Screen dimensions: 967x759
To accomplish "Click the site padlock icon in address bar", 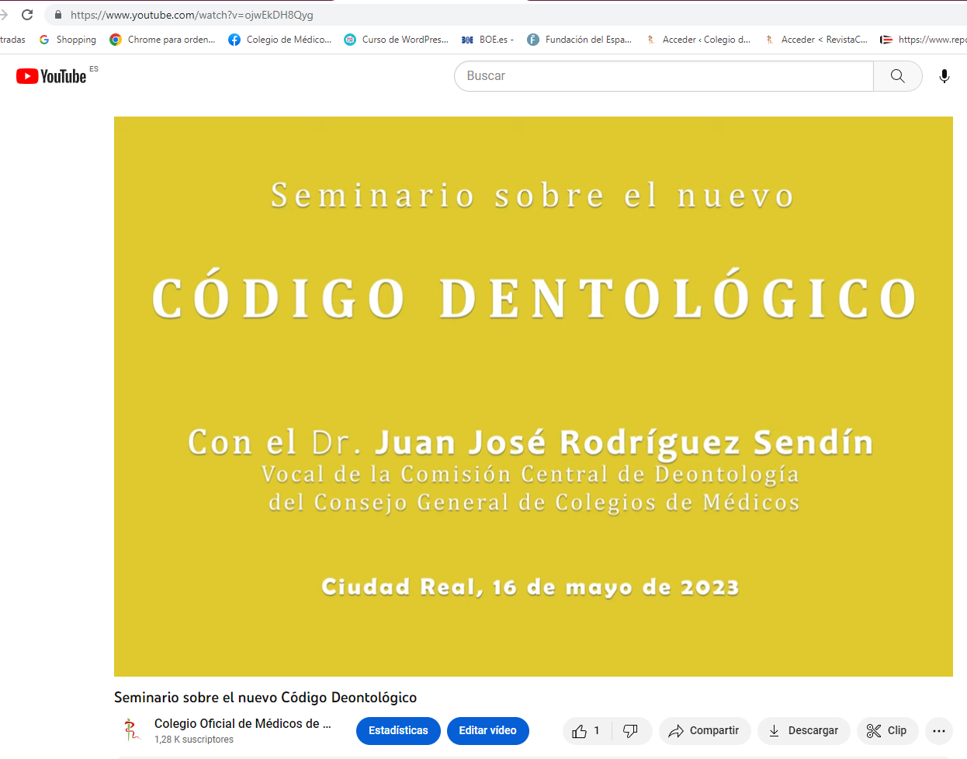I will [57, 15].
